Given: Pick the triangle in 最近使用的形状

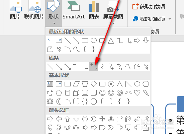Looking at the screenshot, I should (111, 41).
